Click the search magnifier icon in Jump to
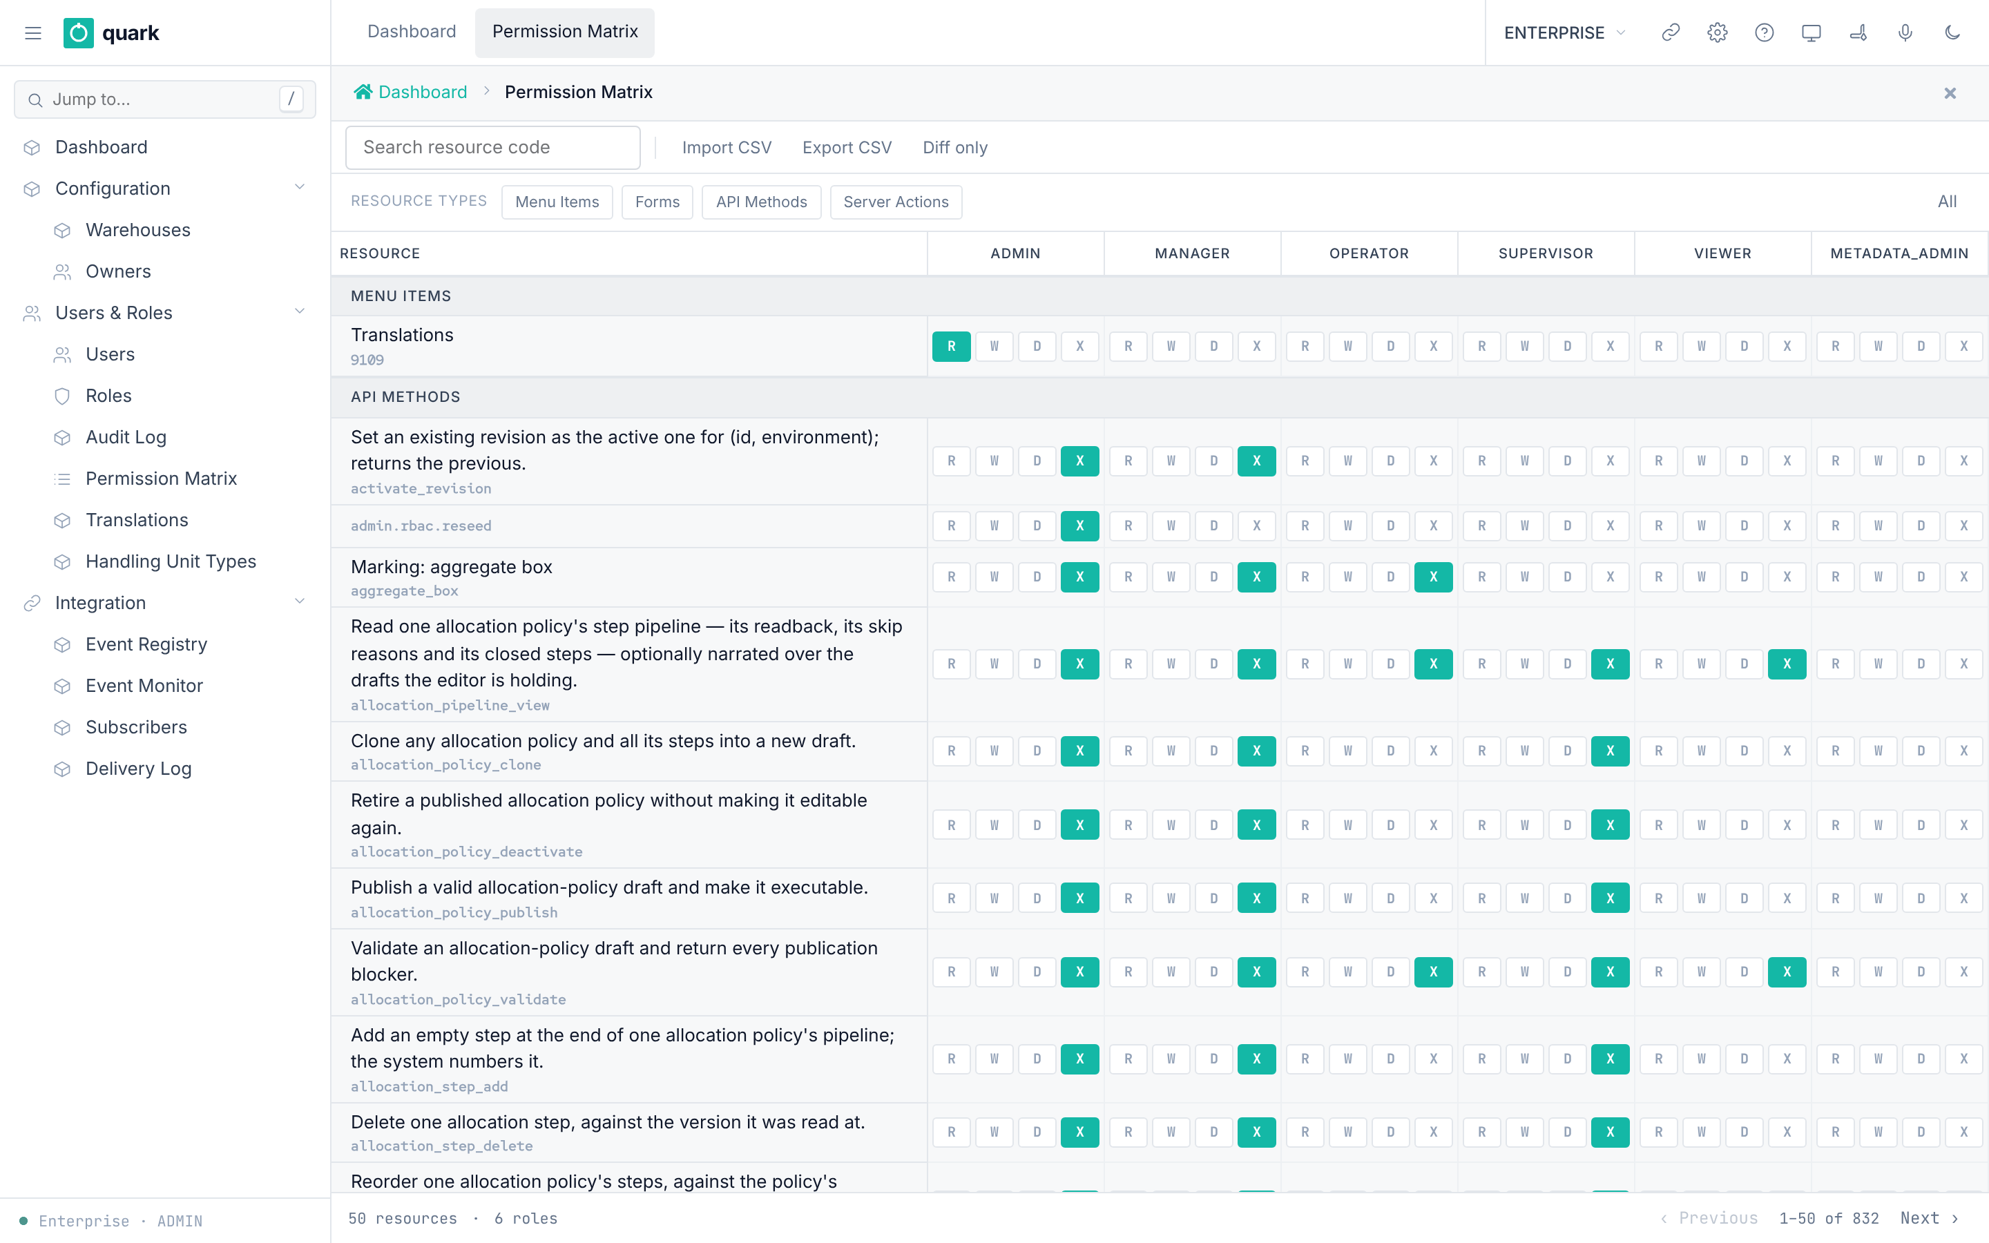 pyautogui.click(x=35, y=100)
